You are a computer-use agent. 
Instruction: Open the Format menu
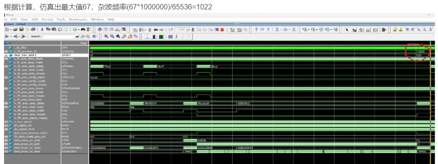(x=47, y=19)
